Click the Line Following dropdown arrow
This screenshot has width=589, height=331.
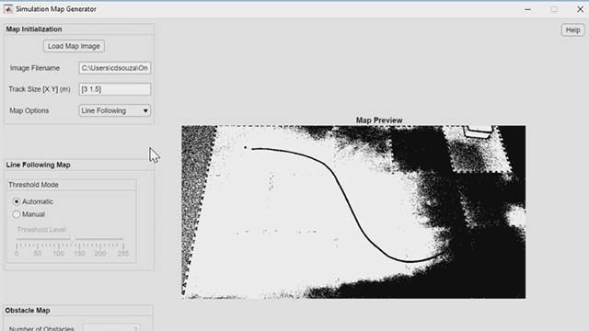[145, 110]
